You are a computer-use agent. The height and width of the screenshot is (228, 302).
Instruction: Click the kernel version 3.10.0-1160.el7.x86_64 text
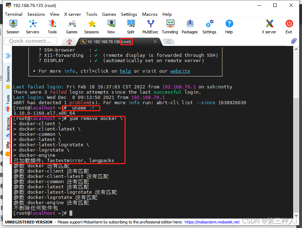pyautogui.click(x=44, y=113)
